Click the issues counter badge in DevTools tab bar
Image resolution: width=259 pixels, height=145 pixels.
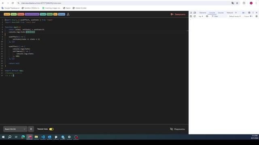pyautogui.click(x=244, y=12)
